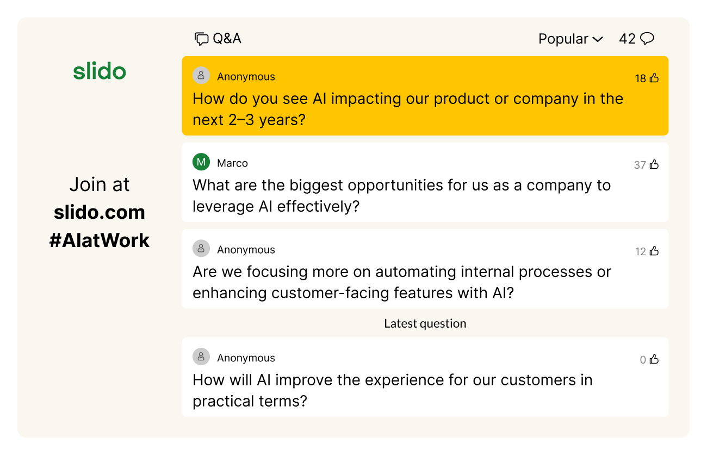The height and width of the screenshot is (455, 707).
Task: Click the chevron next to Popular
Action: tap(598, 40)
